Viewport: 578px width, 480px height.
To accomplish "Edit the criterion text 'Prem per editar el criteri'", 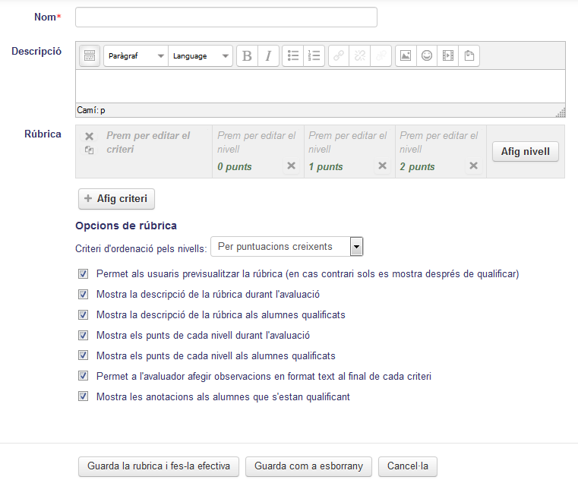I will tap(148, 142).
